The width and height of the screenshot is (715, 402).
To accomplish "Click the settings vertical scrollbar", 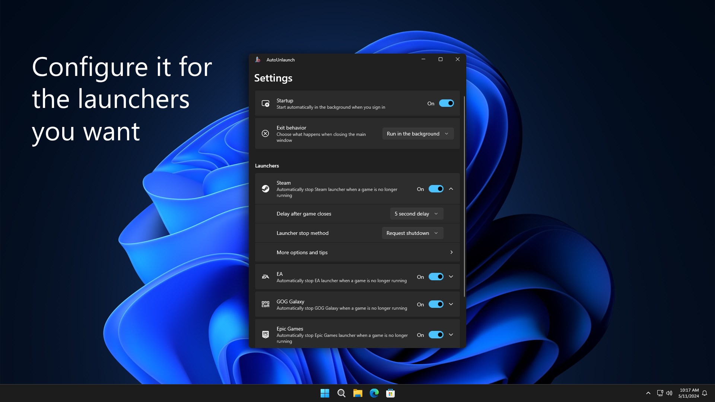I will [x=464, y=196].
